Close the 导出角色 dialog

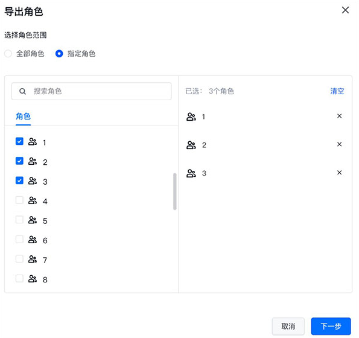[345, 10]
